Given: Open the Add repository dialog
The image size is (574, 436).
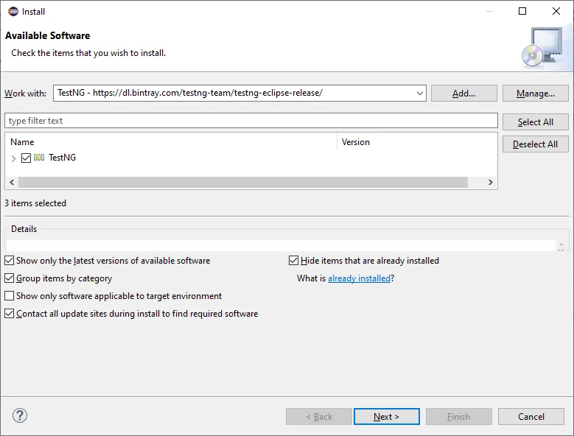Looking at the screenshot, I should pos(463,94).
